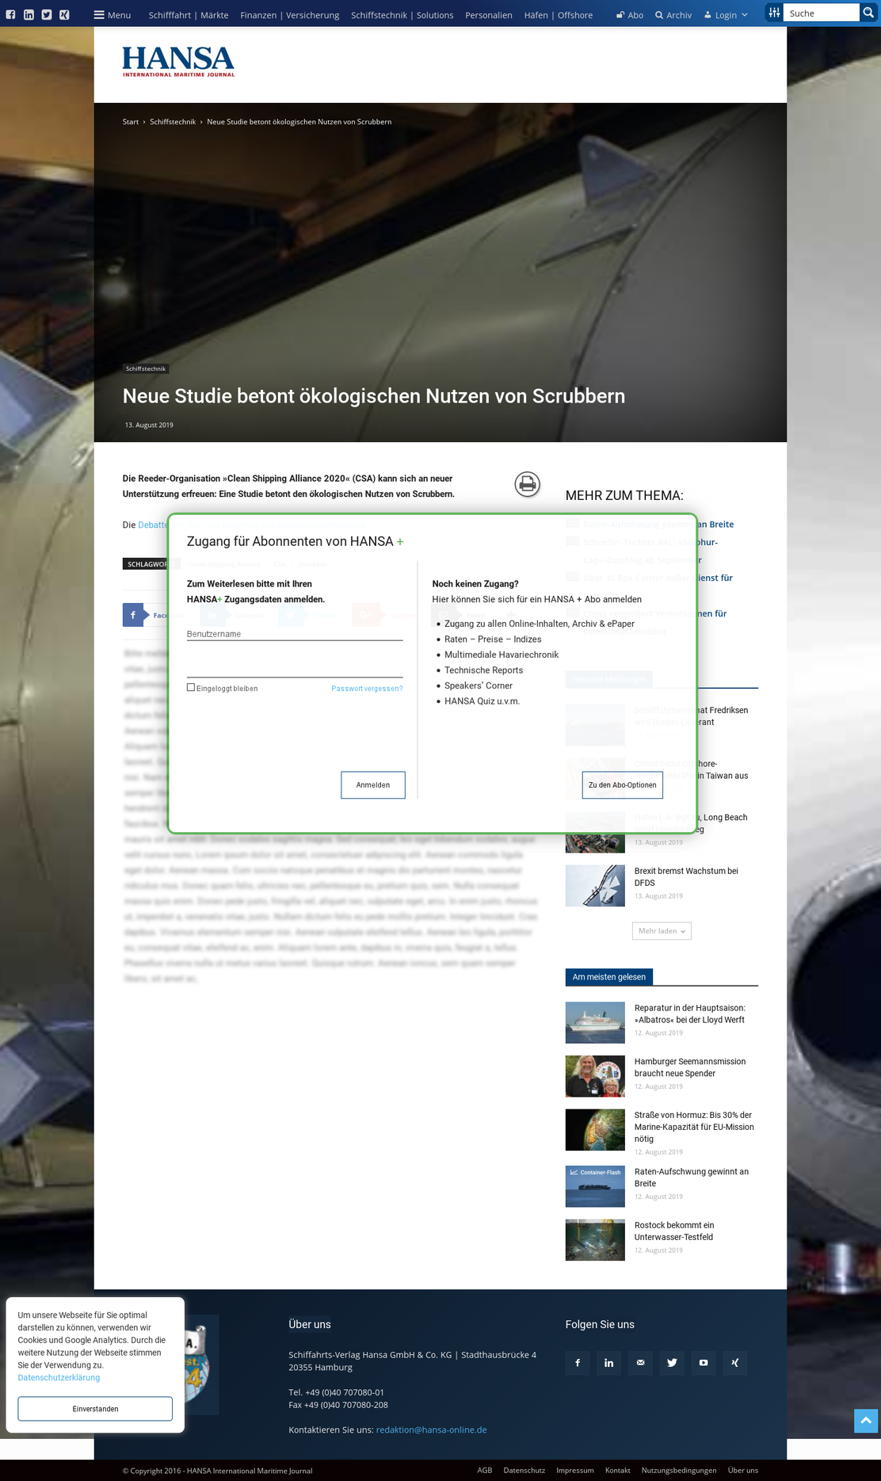The height and width of the screenshot is (1481, 881).
Task: Open Kontakt footer link
Action: 618,1470
